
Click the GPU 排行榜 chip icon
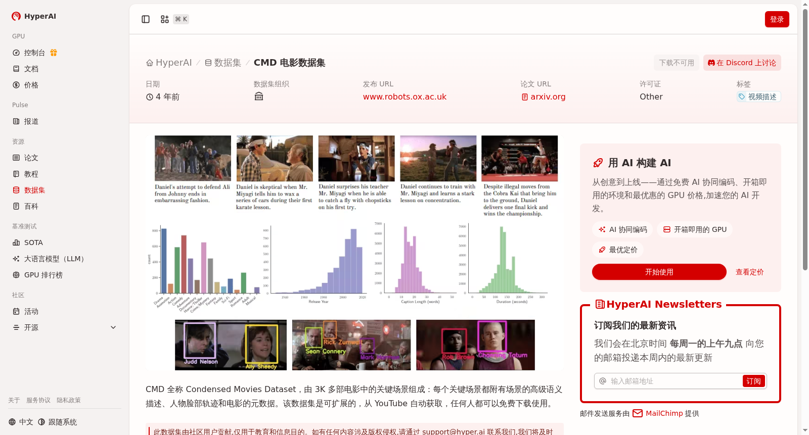16,275
